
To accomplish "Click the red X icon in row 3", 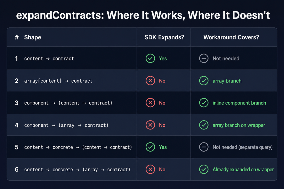I will pyautogui.click(x=150, y=103).
